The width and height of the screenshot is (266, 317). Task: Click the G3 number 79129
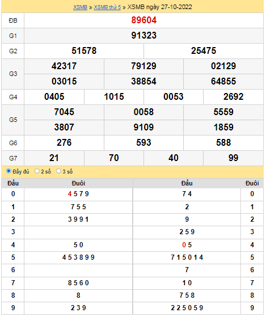[143, 66]
